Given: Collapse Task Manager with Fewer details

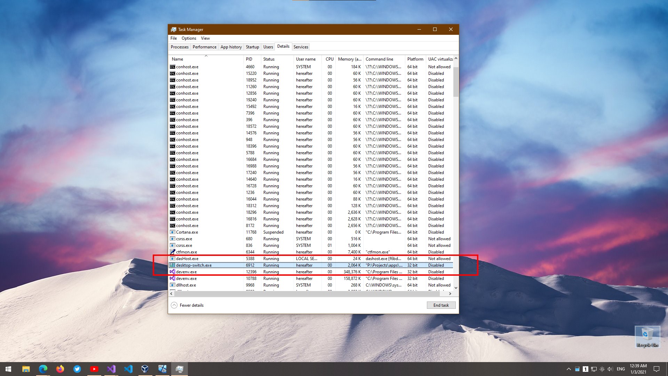Looking at the screenshot, I should point(187,305).
